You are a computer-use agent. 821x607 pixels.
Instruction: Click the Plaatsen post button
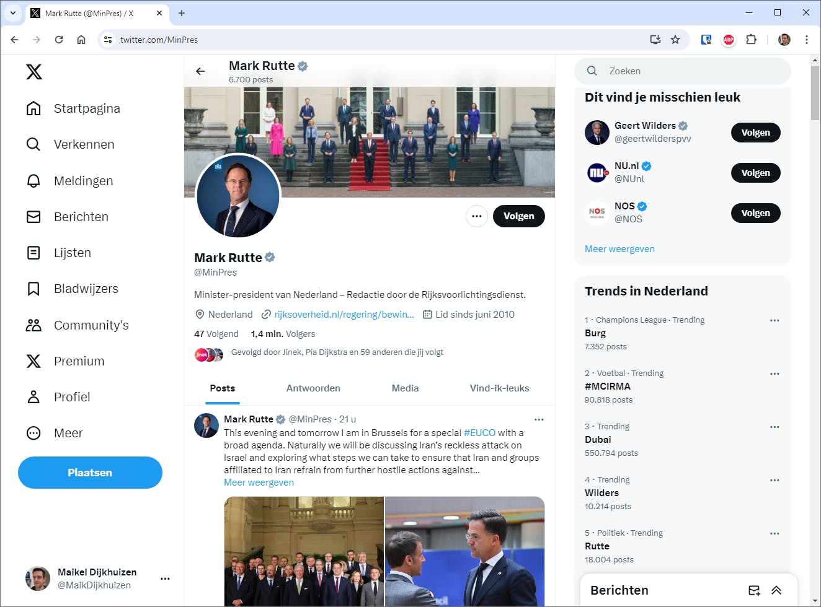click(90, 473)
